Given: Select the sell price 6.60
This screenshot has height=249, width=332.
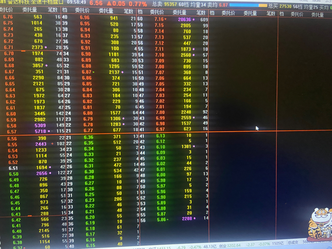Looking at the screenshot, I should 11,114.
